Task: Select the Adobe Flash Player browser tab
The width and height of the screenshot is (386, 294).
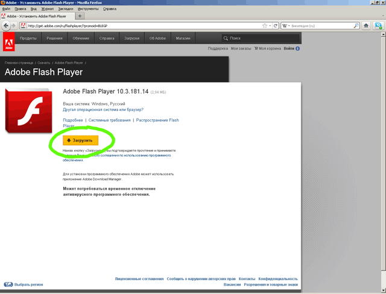Action: (37, 16)
